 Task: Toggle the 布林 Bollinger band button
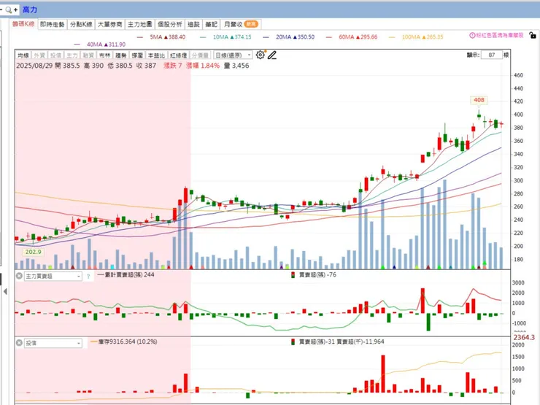[104, 55]
